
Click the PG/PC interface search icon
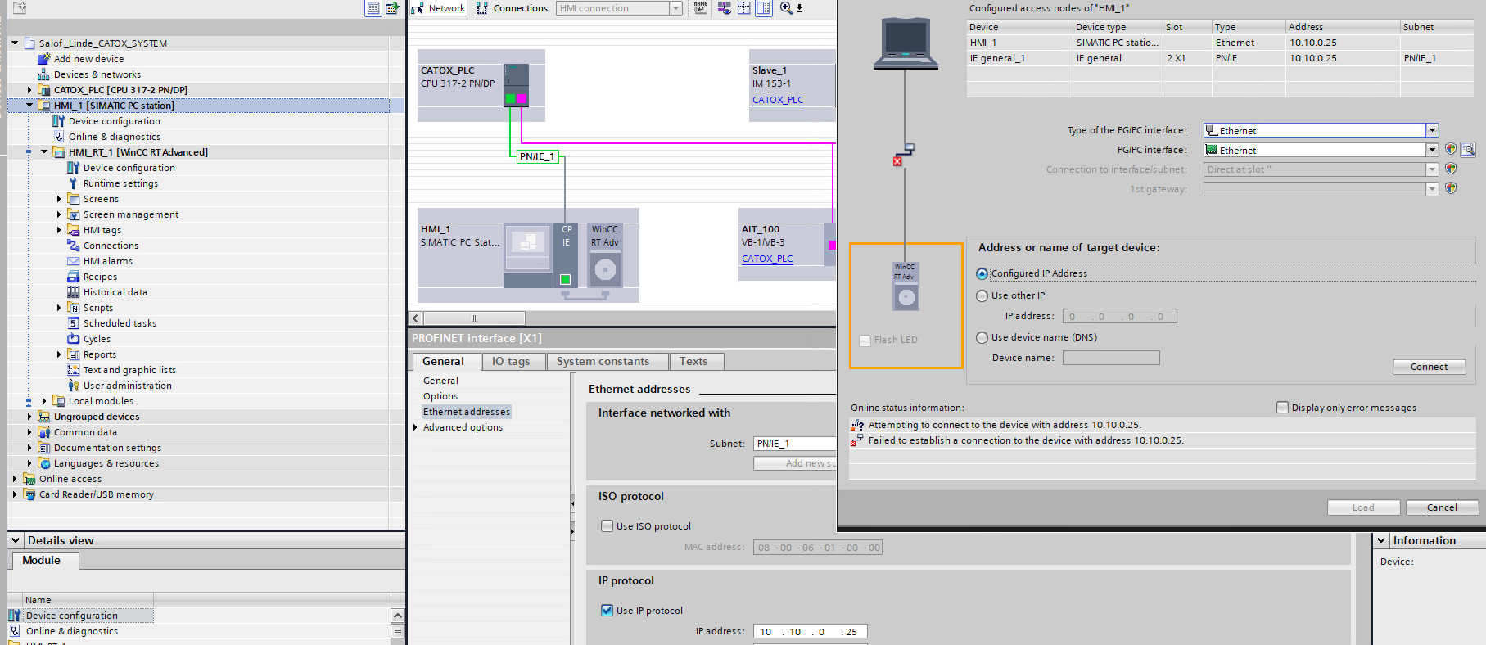coord(1468,150)
